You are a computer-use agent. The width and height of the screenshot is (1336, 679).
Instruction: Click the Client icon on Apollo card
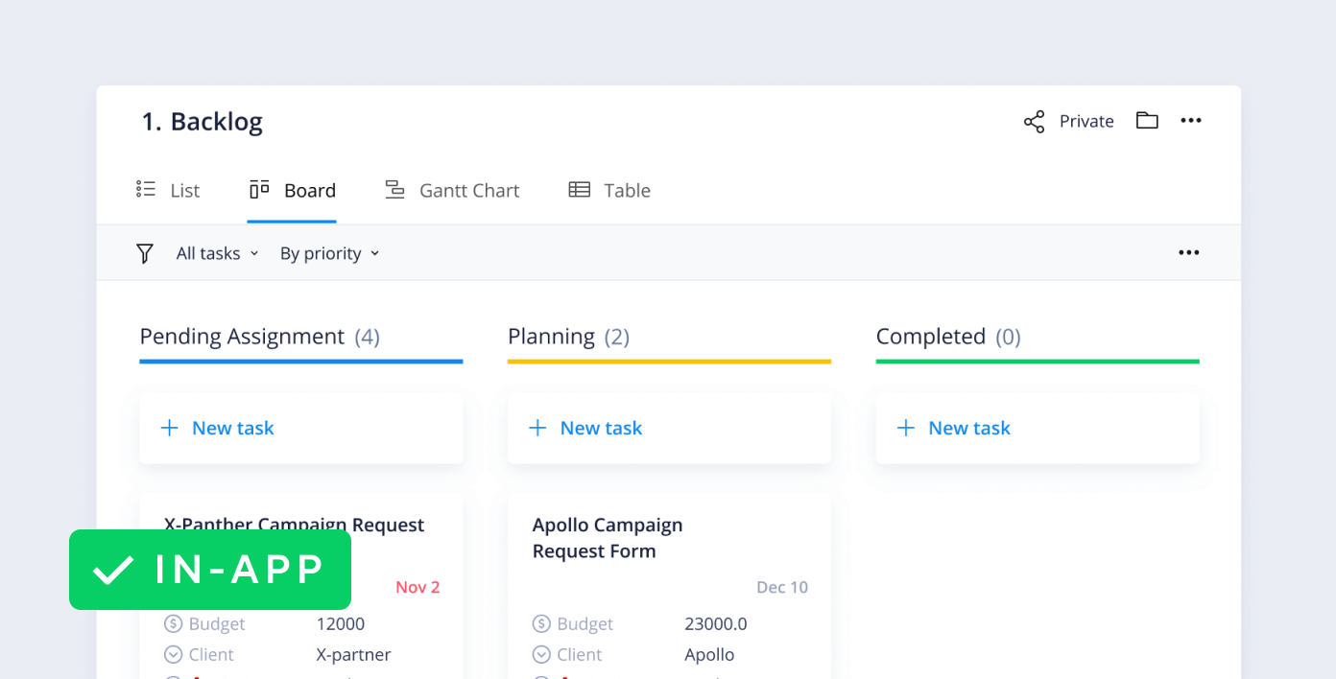tap(541, 655)
